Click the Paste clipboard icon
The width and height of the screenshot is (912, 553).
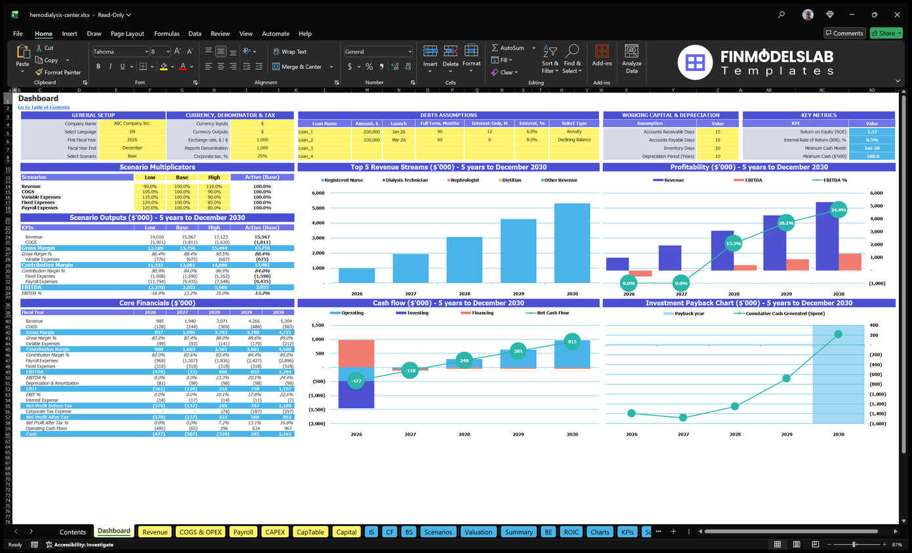pos(23,52)
